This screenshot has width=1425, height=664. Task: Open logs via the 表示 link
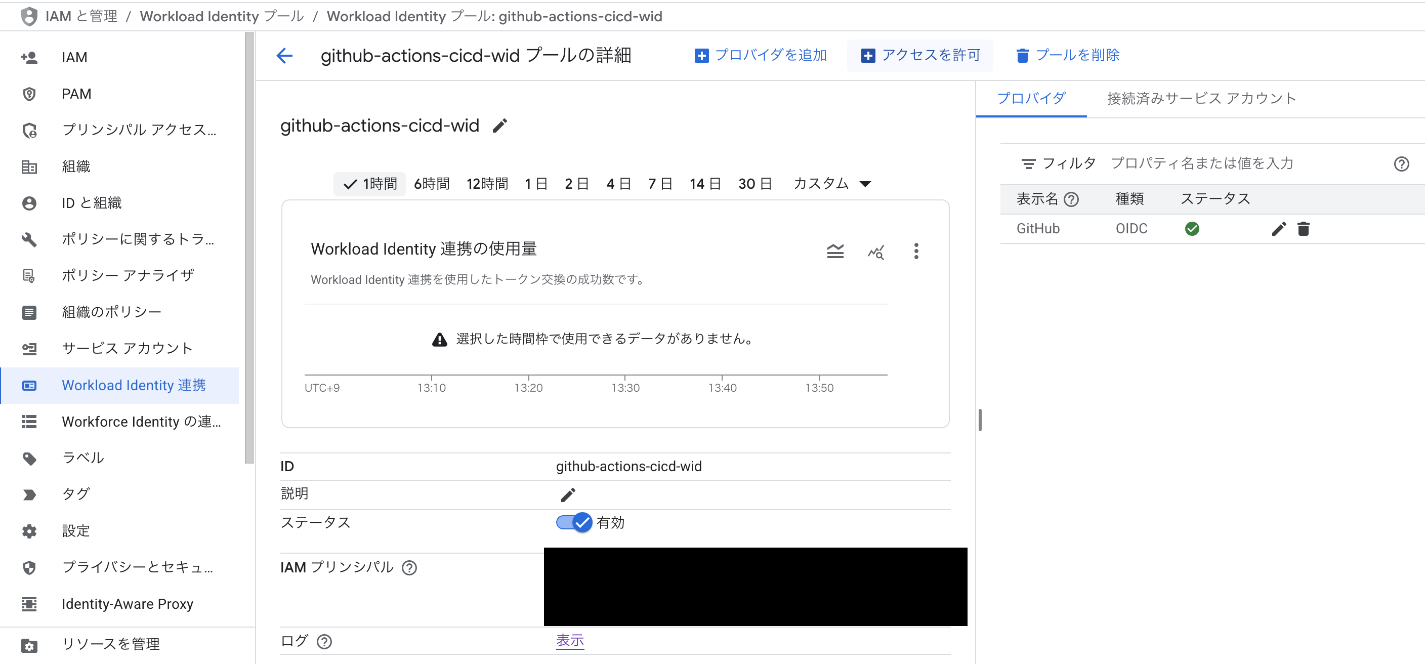coord(570,640)
